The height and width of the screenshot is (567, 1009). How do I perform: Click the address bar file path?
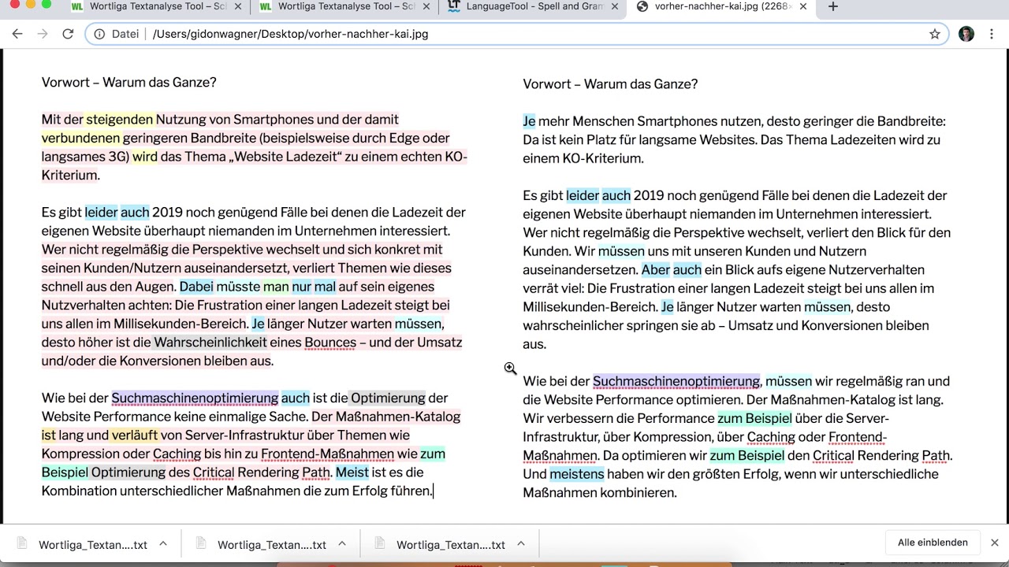click(x=290, y=34)
